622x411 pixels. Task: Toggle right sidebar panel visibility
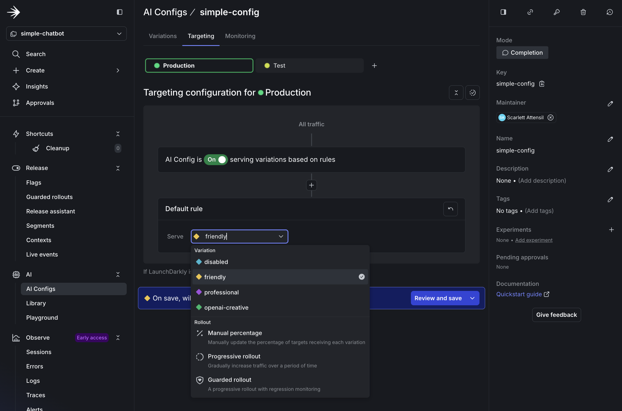[x=503, y=12]
